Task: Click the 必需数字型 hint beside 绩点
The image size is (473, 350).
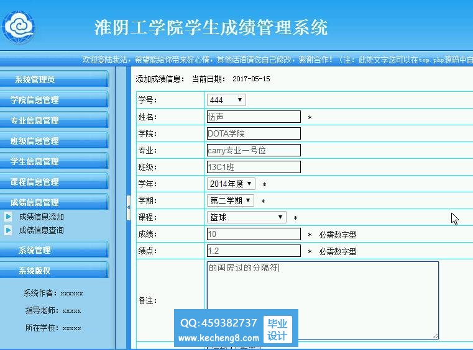Action: point(338,251)
